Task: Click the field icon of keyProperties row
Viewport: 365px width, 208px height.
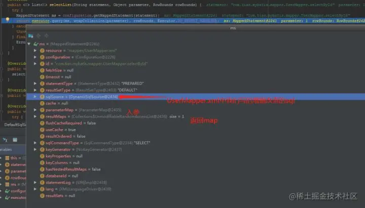Action: coord(42,156)
